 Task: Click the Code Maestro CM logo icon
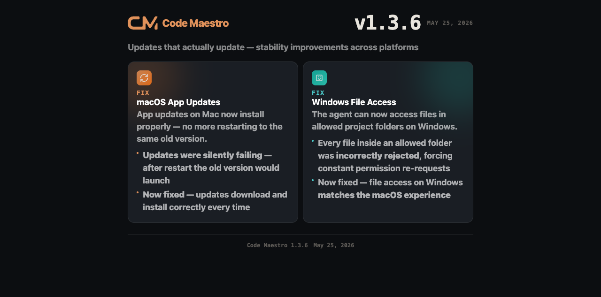click(x=143, y=23)
